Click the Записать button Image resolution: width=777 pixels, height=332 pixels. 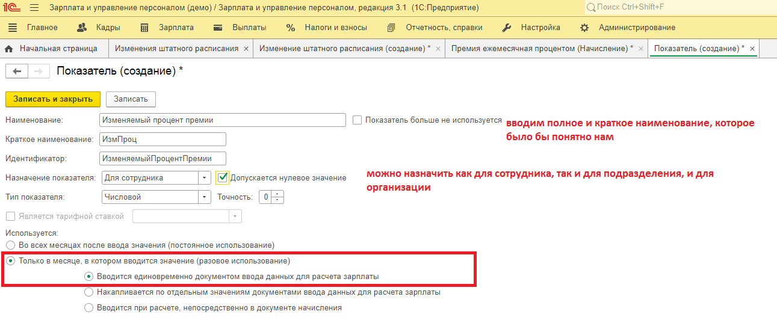(x=131, y=99)
